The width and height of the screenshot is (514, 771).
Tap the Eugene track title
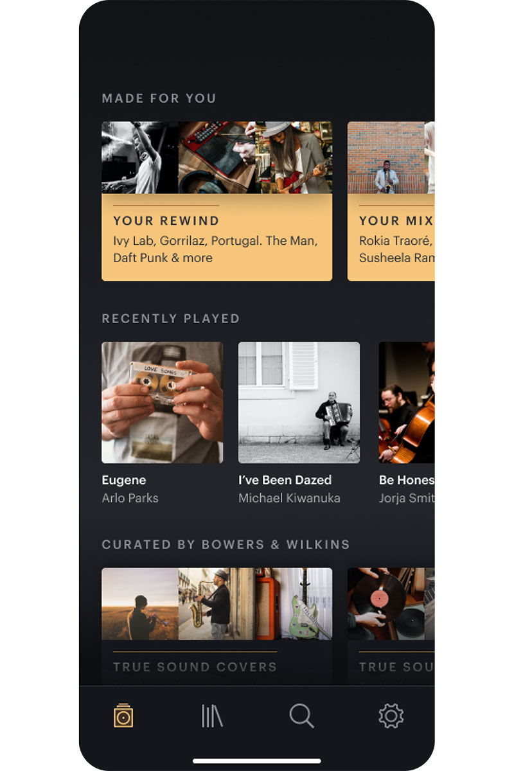[124, 480]
